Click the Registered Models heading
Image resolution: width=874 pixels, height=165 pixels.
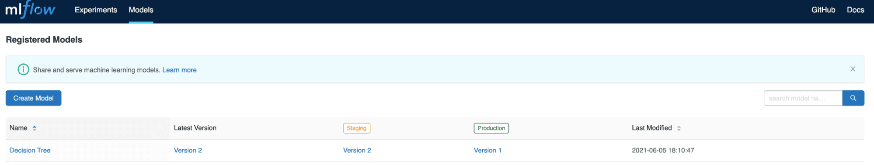click(x=44, y=40)
